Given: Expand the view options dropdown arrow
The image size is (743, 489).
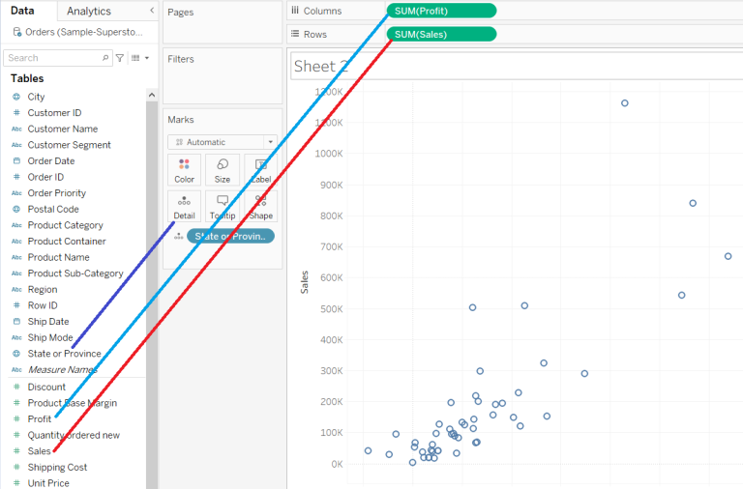Looking at the screenshot, I should (147, 58).
